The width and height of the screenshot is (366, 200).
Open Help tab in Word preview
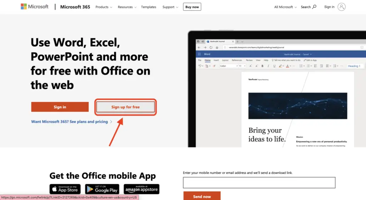pos(266,60)
